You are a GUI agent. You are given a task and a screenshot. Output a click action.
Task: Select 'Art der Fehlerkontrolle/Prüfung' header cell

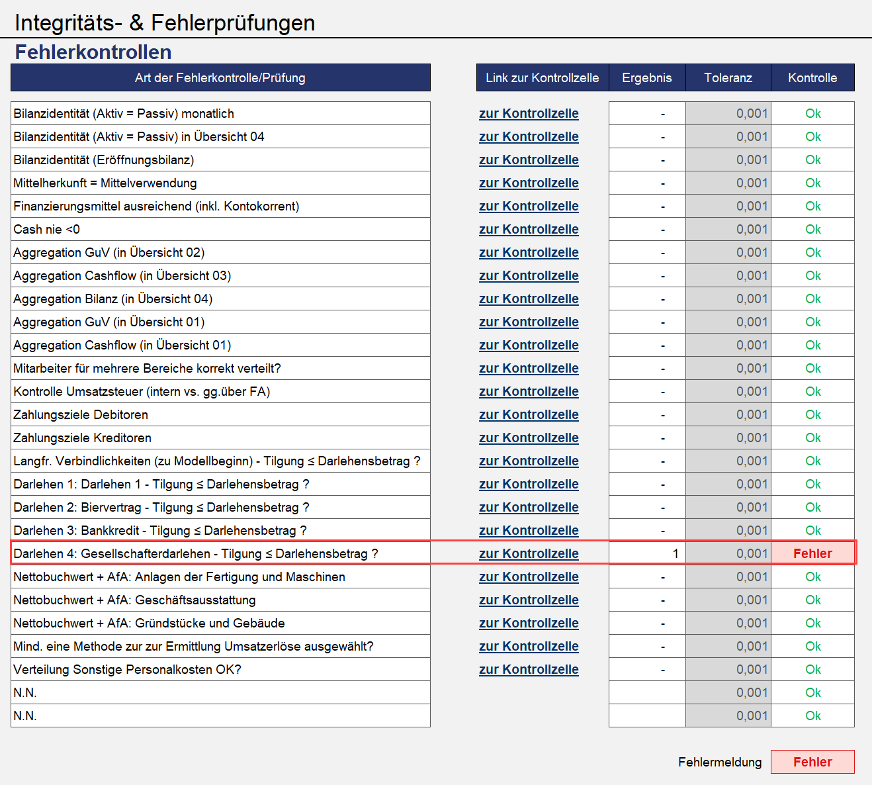[220, 77]
